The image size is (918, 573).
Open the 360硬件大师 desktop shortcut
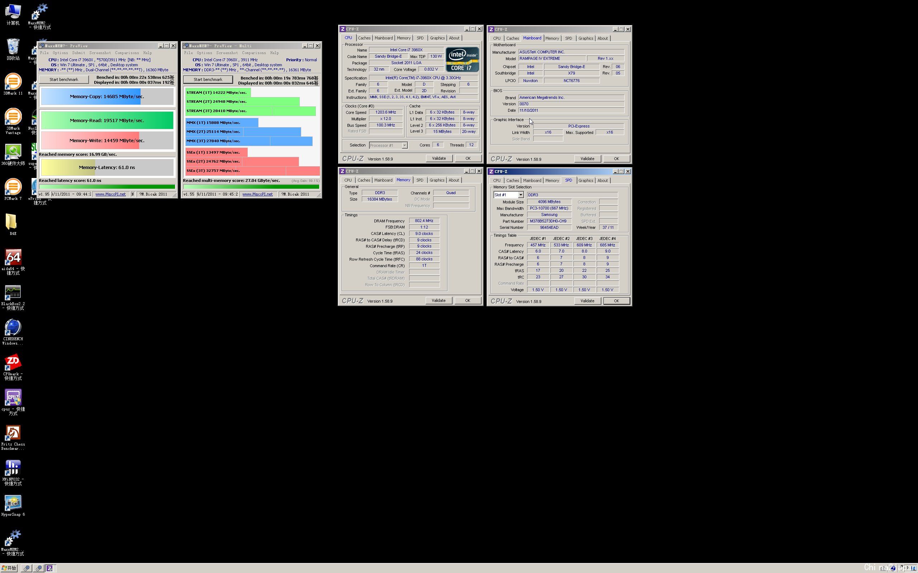tap(13, 155)
